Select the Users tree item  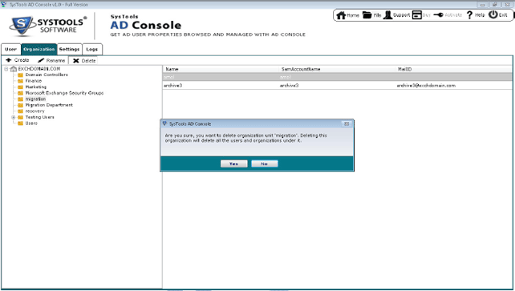coord(31,123)
